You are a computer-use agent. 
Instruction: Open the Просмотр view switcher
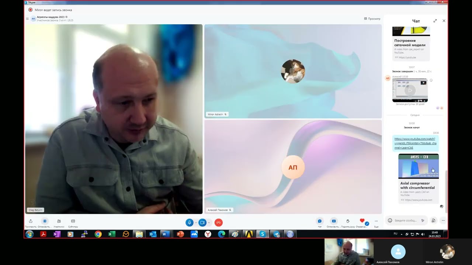372,18
